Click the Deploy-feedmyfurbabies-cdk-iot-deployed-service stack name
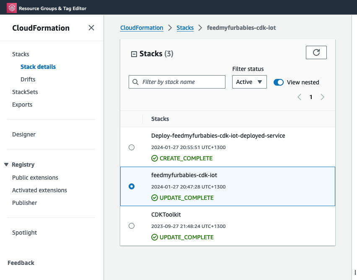357x280 pixels. click(x=218, y=136)
